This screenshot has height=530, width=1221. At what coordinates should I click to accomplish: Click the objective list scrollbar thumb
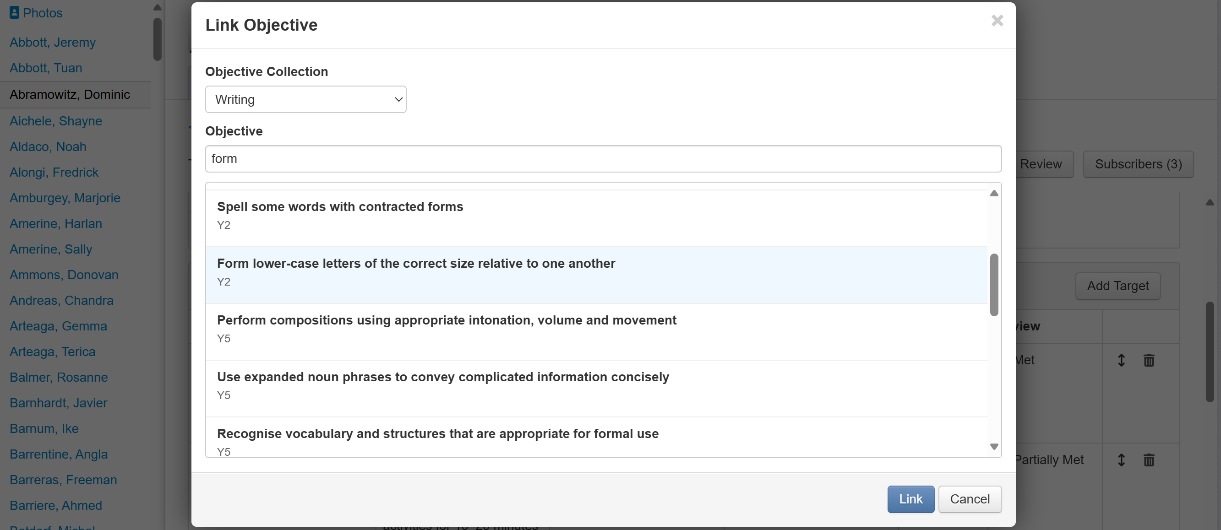994,284
